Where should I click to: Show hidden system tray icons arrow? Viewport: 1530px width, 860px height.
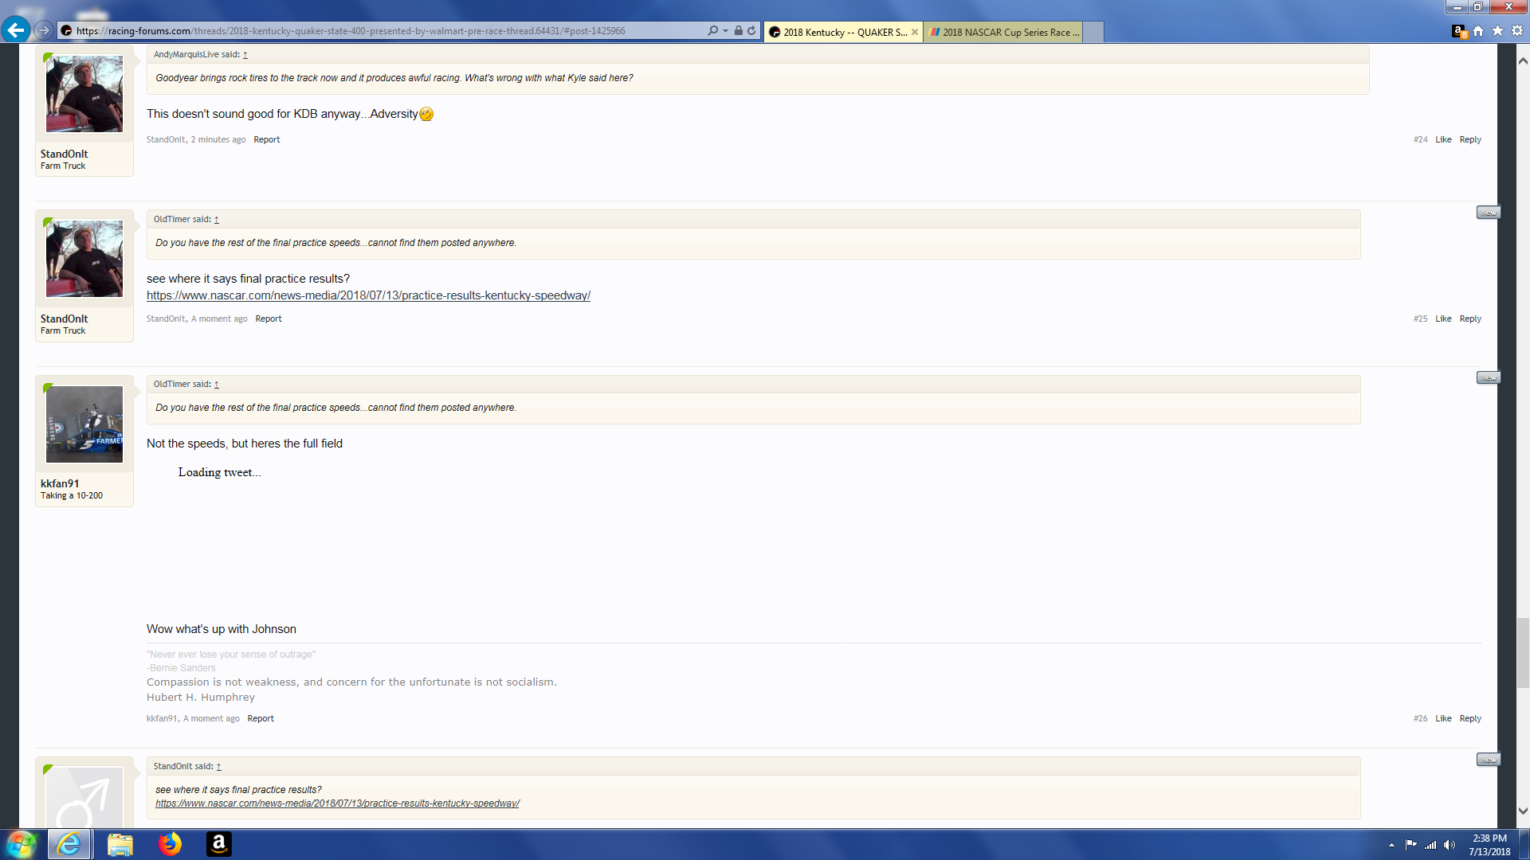[1391, 845]
